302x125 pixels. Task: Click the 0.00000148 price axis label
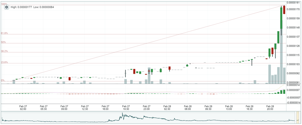pyautogui.click(x=293, y=28)
